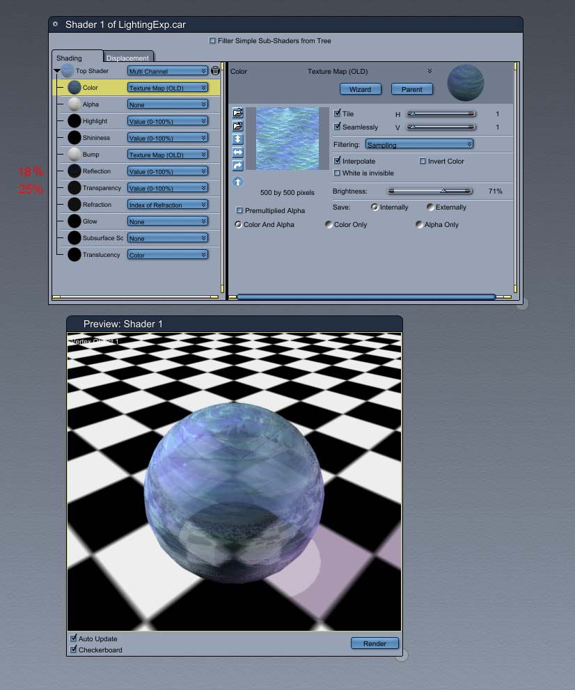This screenshot has height=690, width=575.
Task: Flip the texture horizontally with the left-right arrow icon
Action: point(237,152)
